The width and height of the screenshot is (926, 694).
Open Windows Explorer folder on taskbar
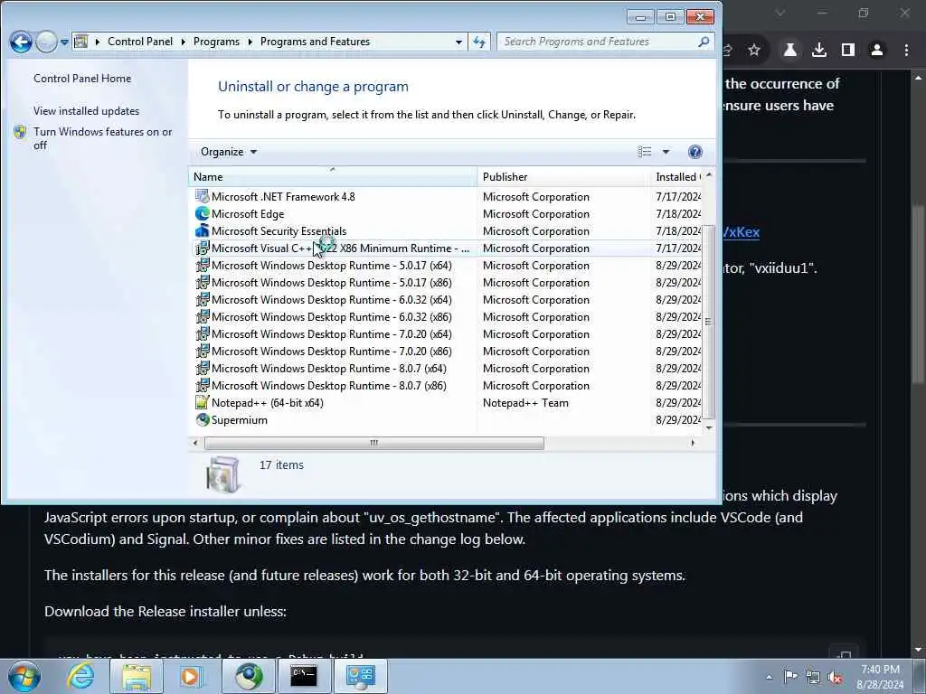[x=137, y=676]
